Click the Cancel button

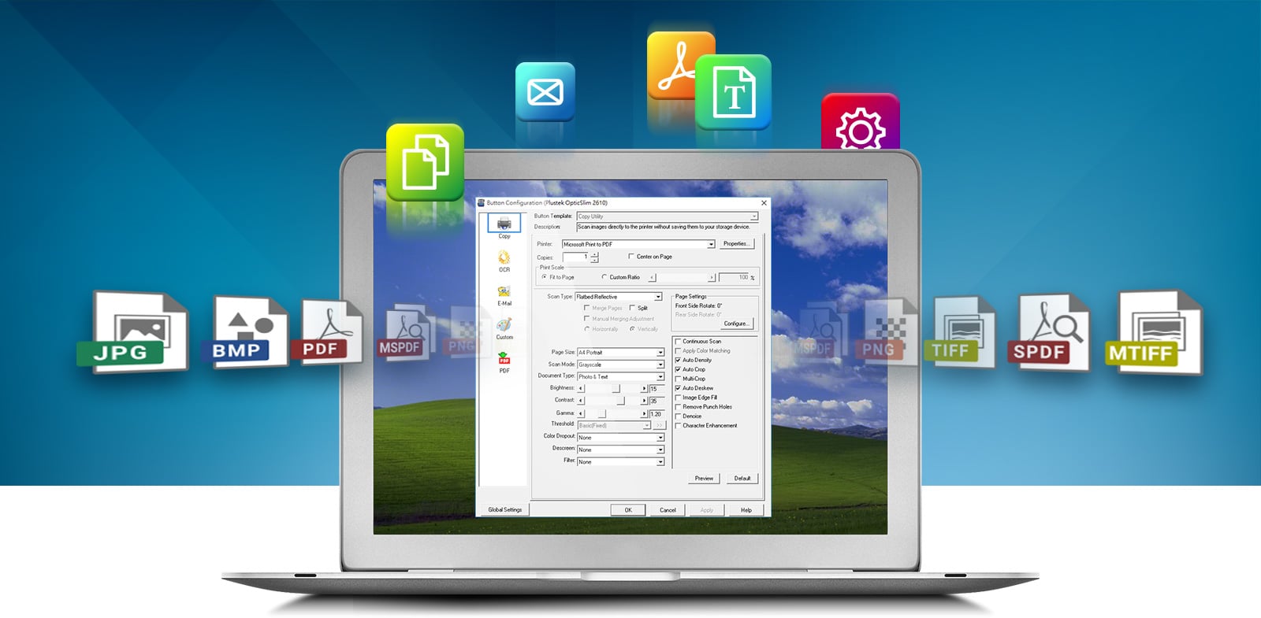pos(668,510)
